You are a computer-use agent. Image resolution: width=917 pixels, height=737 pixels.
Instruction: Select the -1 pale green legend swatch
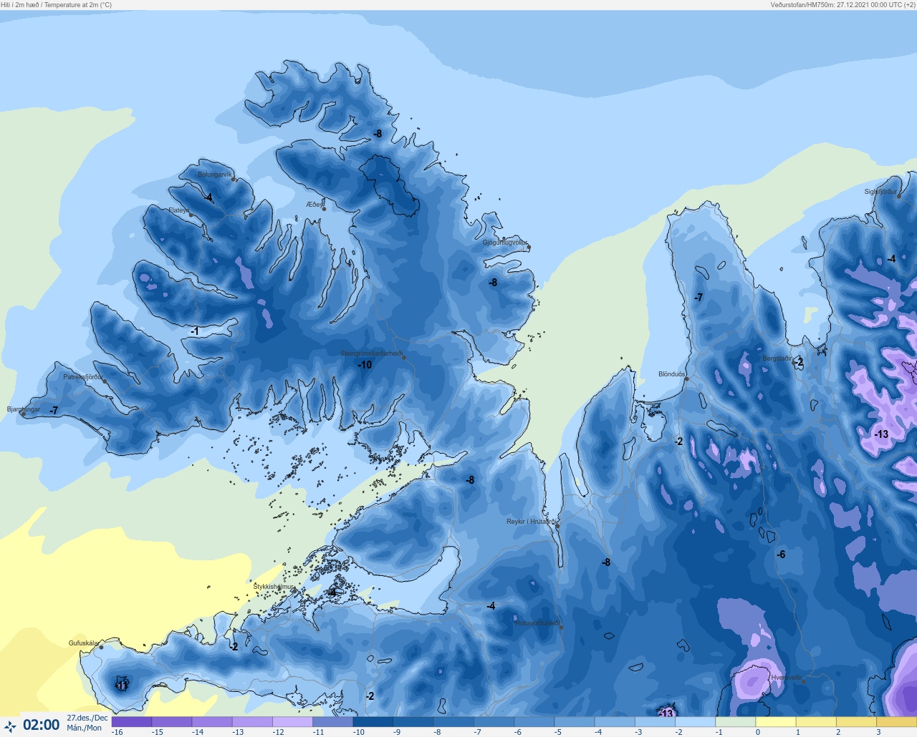[x=735, y=722]
